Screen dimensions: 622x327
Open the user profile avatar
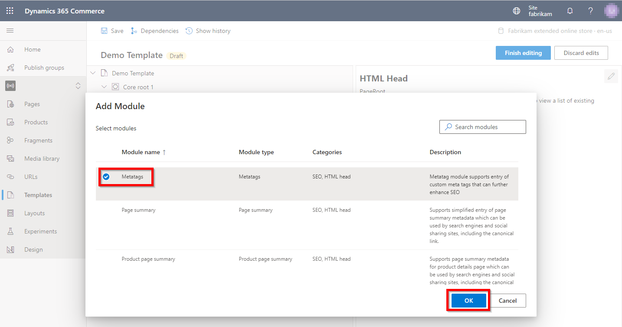click(x=611, y=10)
